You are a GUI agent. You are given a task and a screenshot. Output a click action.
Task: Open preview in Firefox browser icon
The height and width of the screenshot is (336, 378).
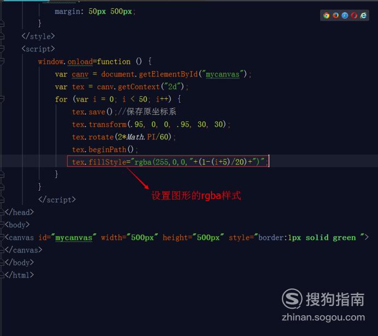pos(335,16)
